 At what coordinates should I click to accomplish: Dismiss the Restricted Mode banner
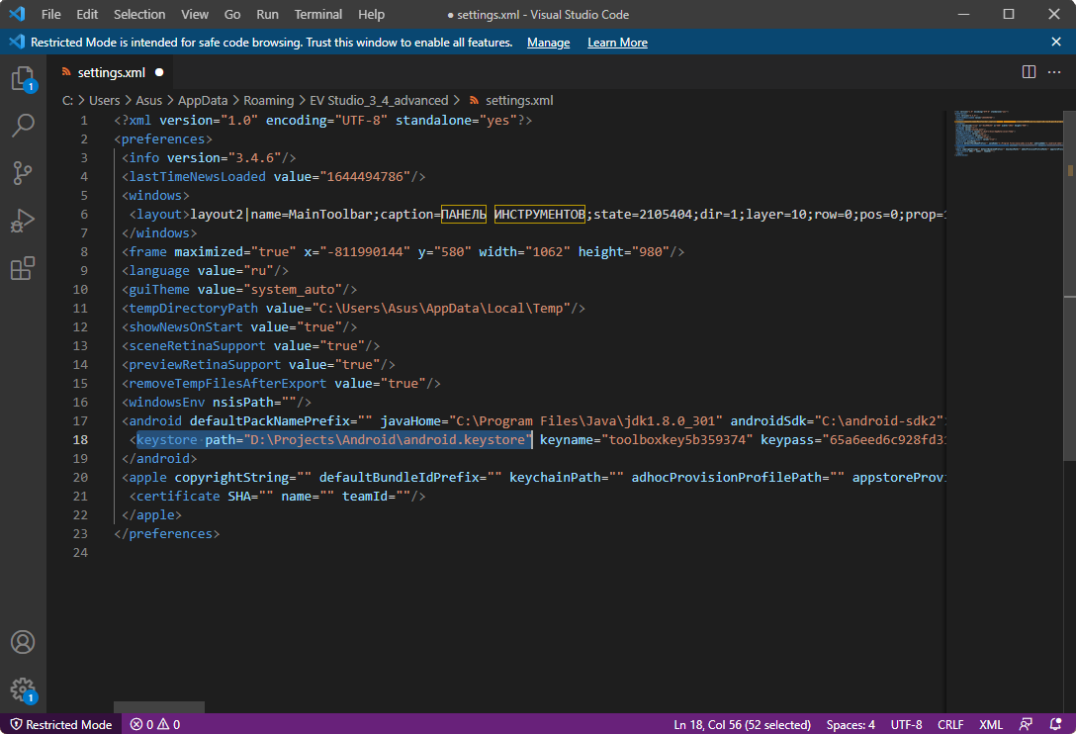1055,43
